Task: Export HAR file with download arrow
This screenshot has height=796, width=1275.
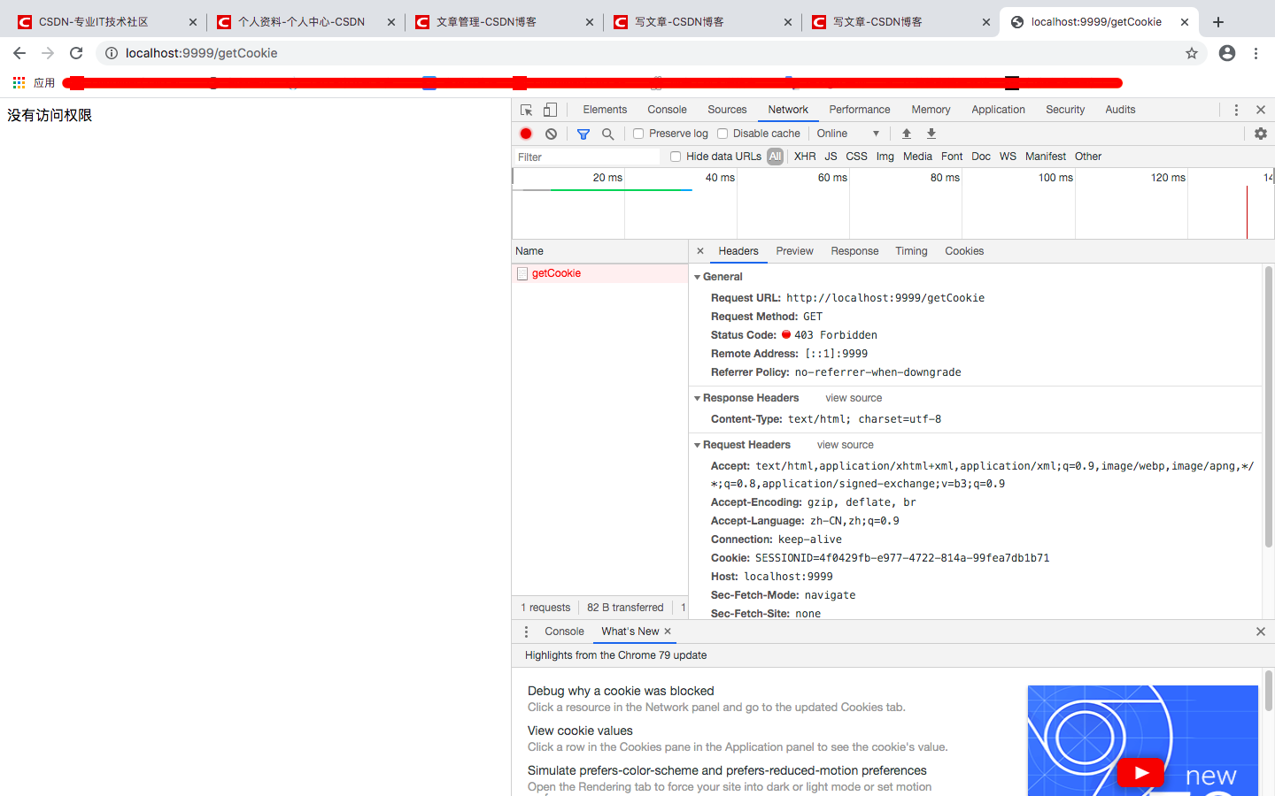Action: [x=931, y=134]
